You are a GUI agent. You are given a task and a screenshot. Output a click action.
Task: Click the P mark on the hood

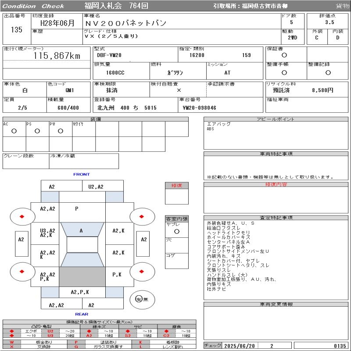(x=76, y=208)
